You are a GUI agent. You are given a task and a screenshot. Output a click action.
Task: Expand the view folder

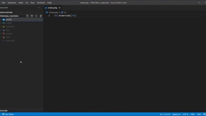coord(8,37)
